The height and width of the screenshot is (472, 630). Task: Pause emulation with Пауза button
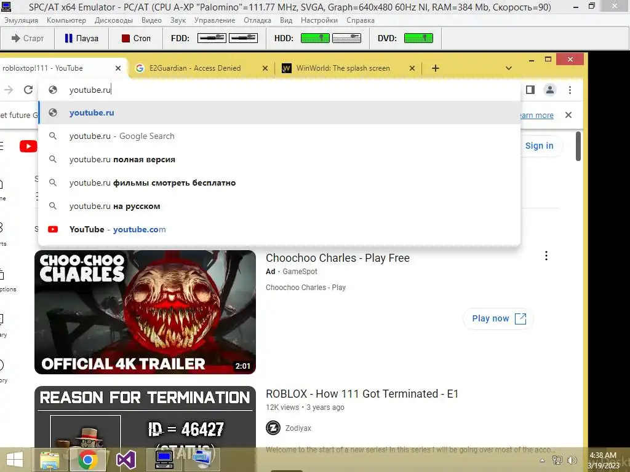[82, 38]
